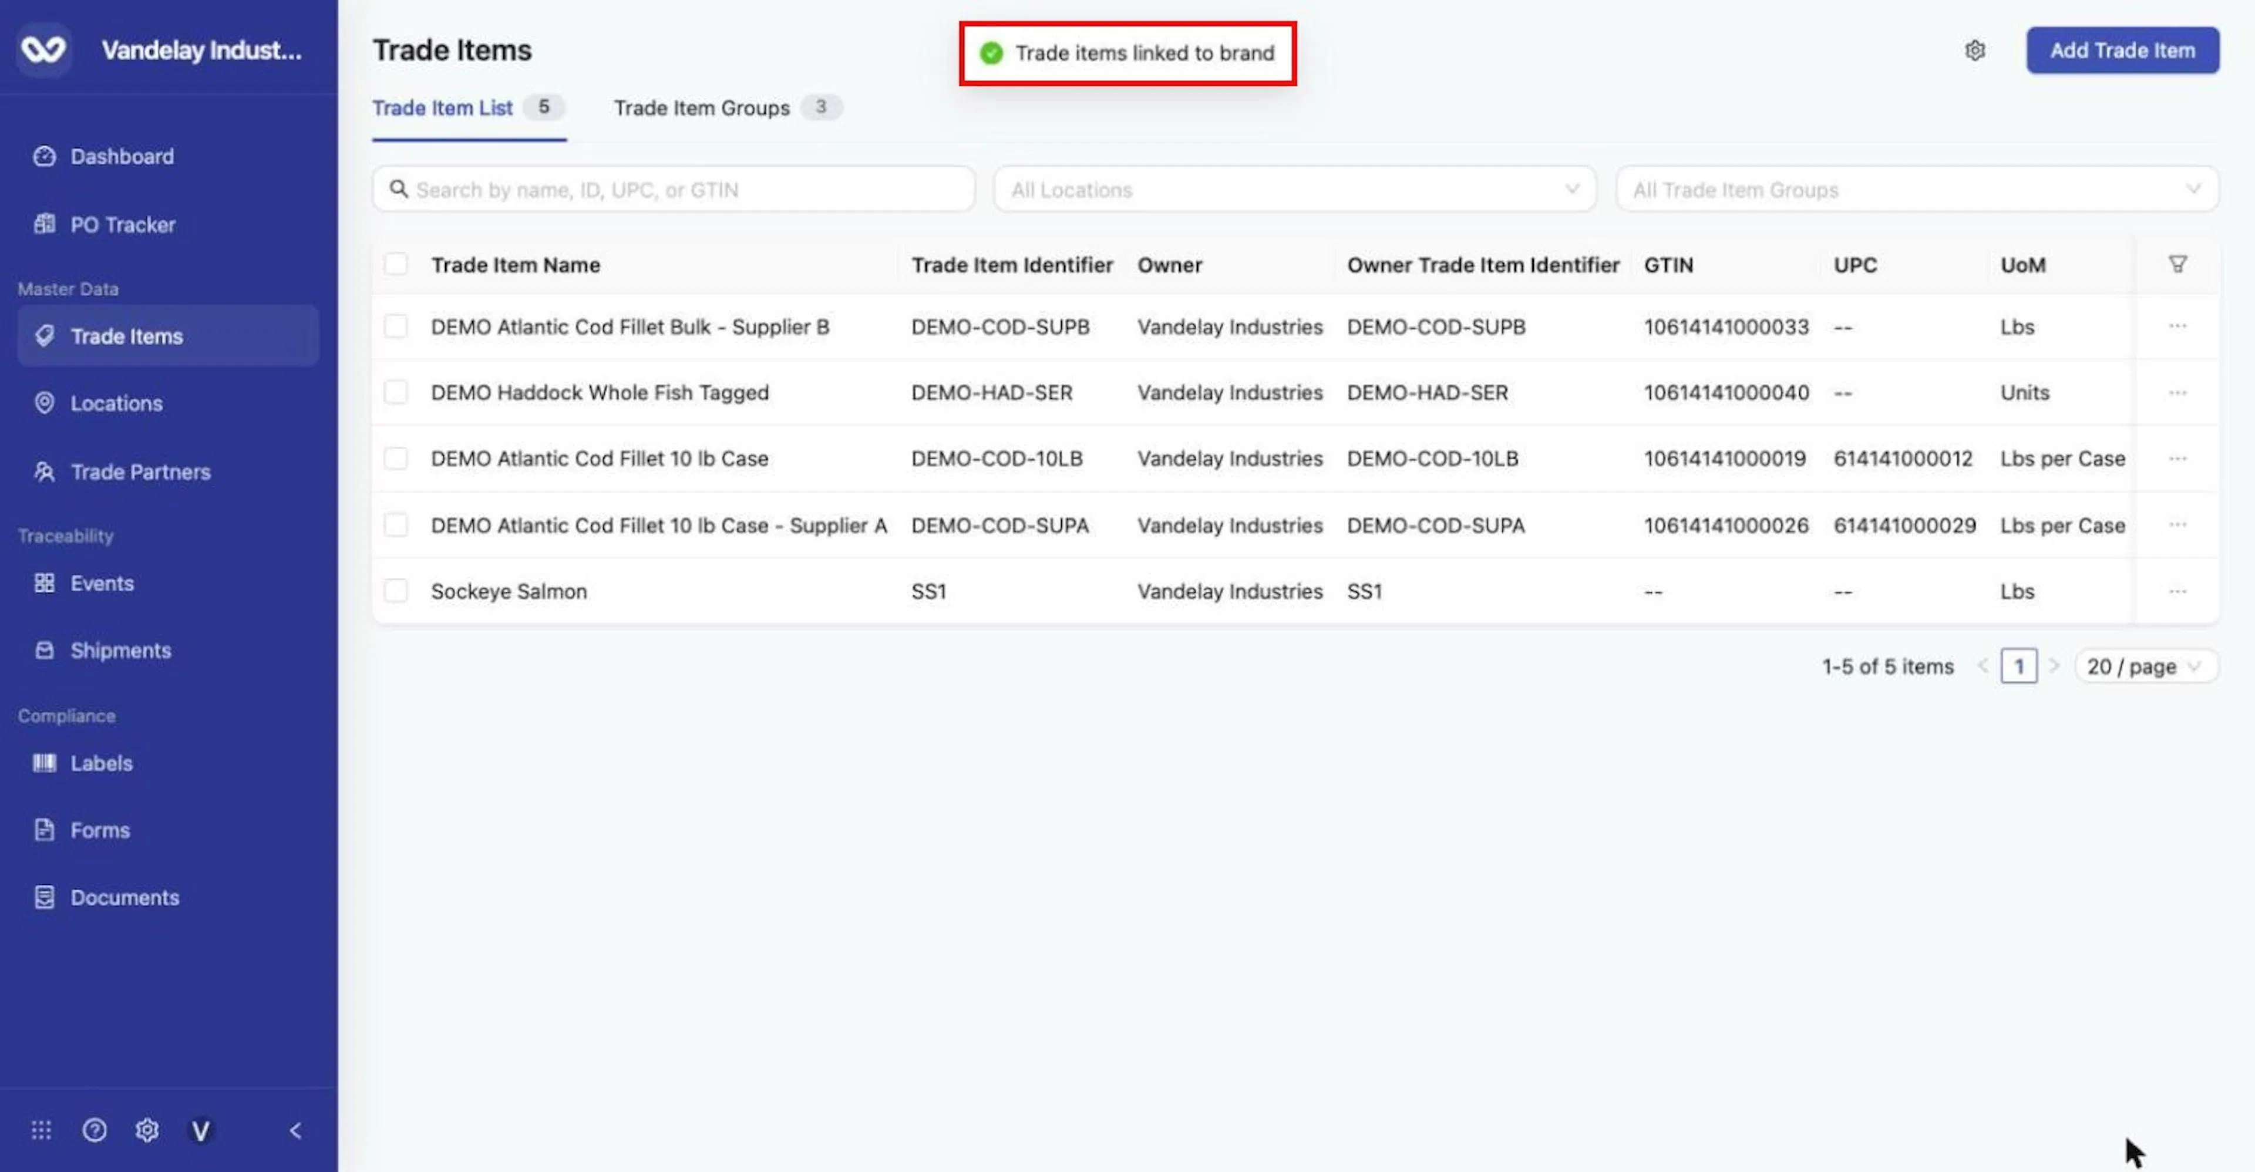Open the user avatar V icon
This screenshot has width=2255, height=1172.
coord(200,1130)
